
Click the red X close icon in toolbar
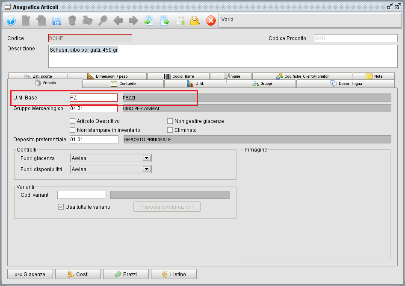(x=211, y=20)
